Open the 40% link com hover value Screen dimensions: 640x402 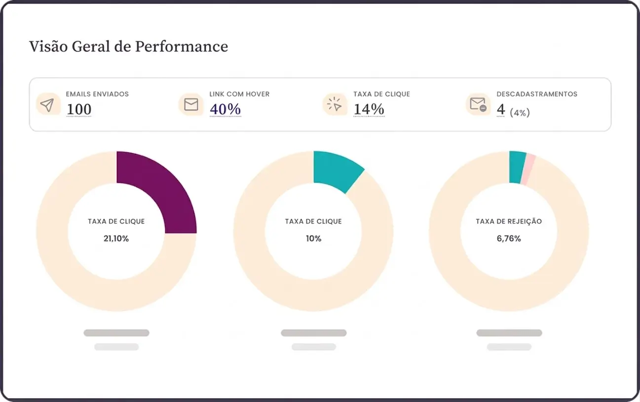tap(225, 109)
